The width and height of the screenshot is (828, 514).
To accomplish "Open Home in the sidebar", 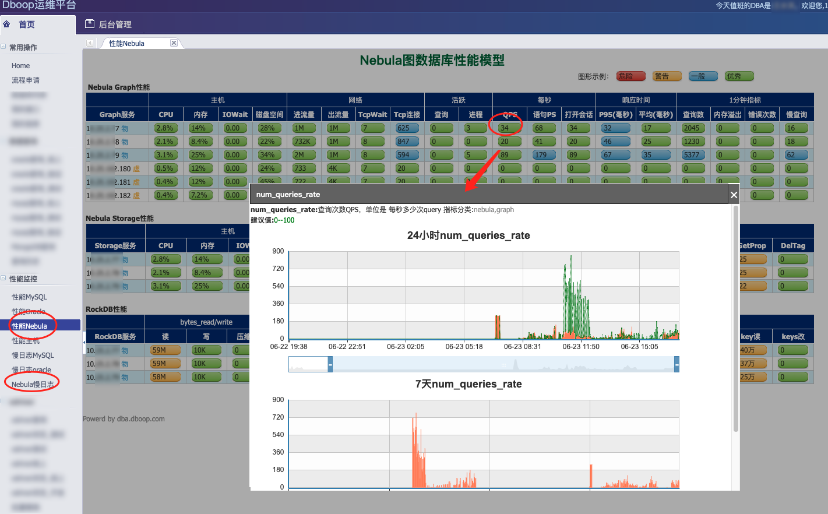I will (x=21, y=66).
